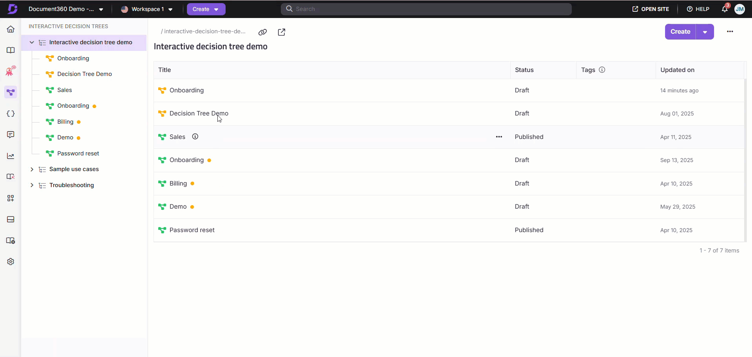Open the Home icon in sidebar
Image resolution: width=752 pixels, height=357 pixels.
click(11, 29)
